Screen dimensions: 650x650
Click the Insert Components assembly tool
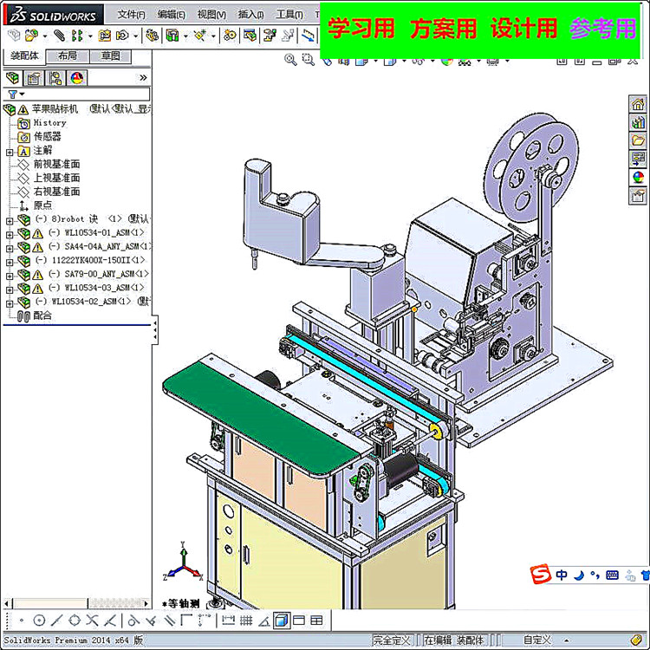(31, 36)
